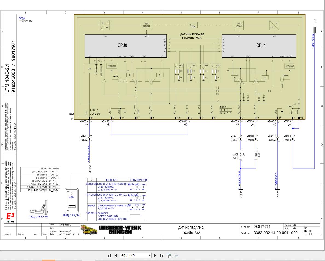Screen dimensions: 325x261
Task: Click the greyed-out navigate-forward history icon
Action: [x=176, y=256]
